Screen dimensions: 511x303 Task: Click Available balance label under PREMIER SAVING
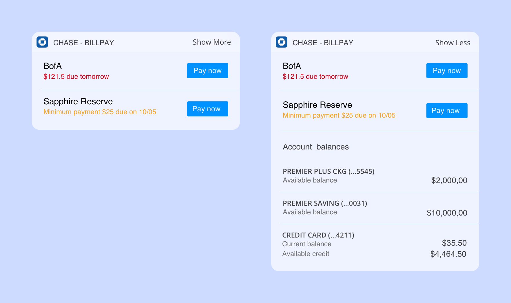pos(310,212)
